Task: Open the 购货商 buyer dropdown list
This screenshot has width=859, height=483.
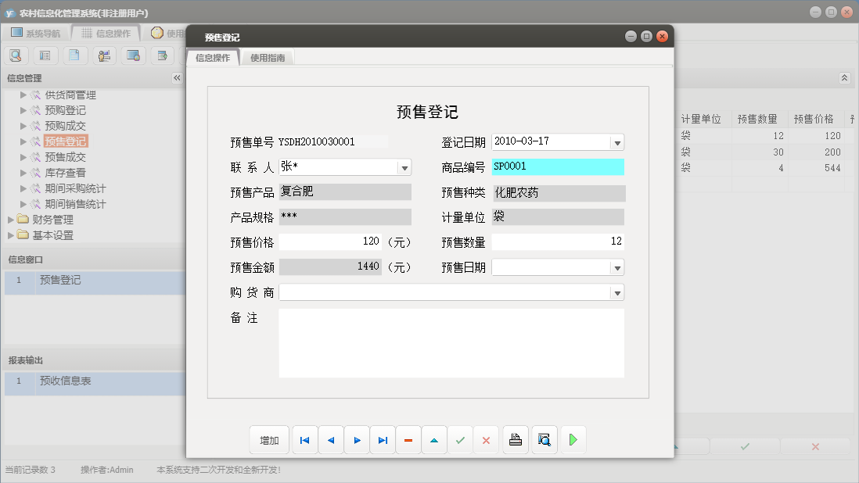Action: point(617,292)
